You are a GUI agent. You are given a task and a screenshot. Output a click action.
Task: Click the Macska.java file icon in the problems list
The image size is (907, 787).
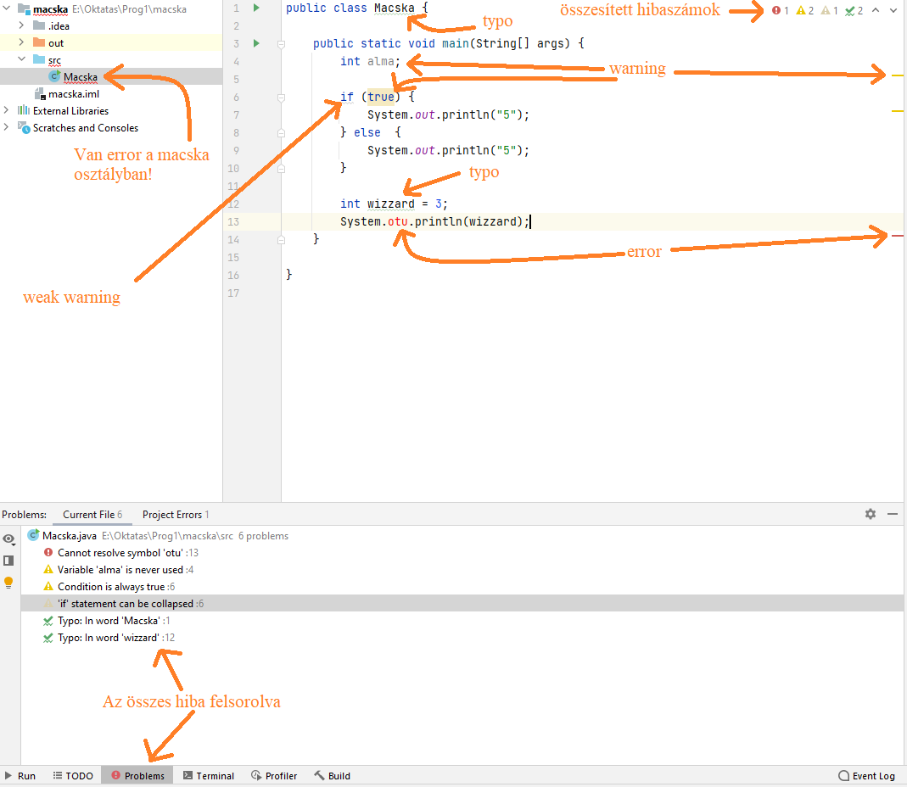(34, 535)
